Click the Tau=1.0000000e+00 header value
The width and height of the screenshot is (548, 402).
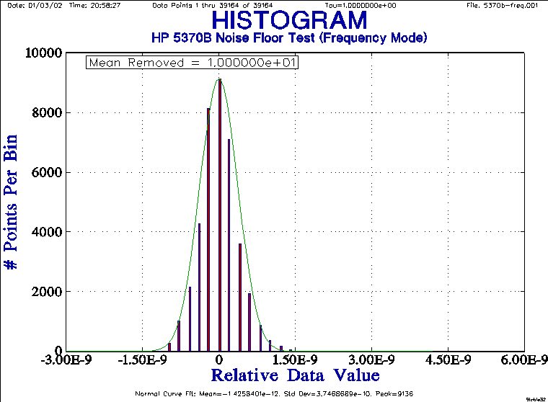[x=361, y=5]
